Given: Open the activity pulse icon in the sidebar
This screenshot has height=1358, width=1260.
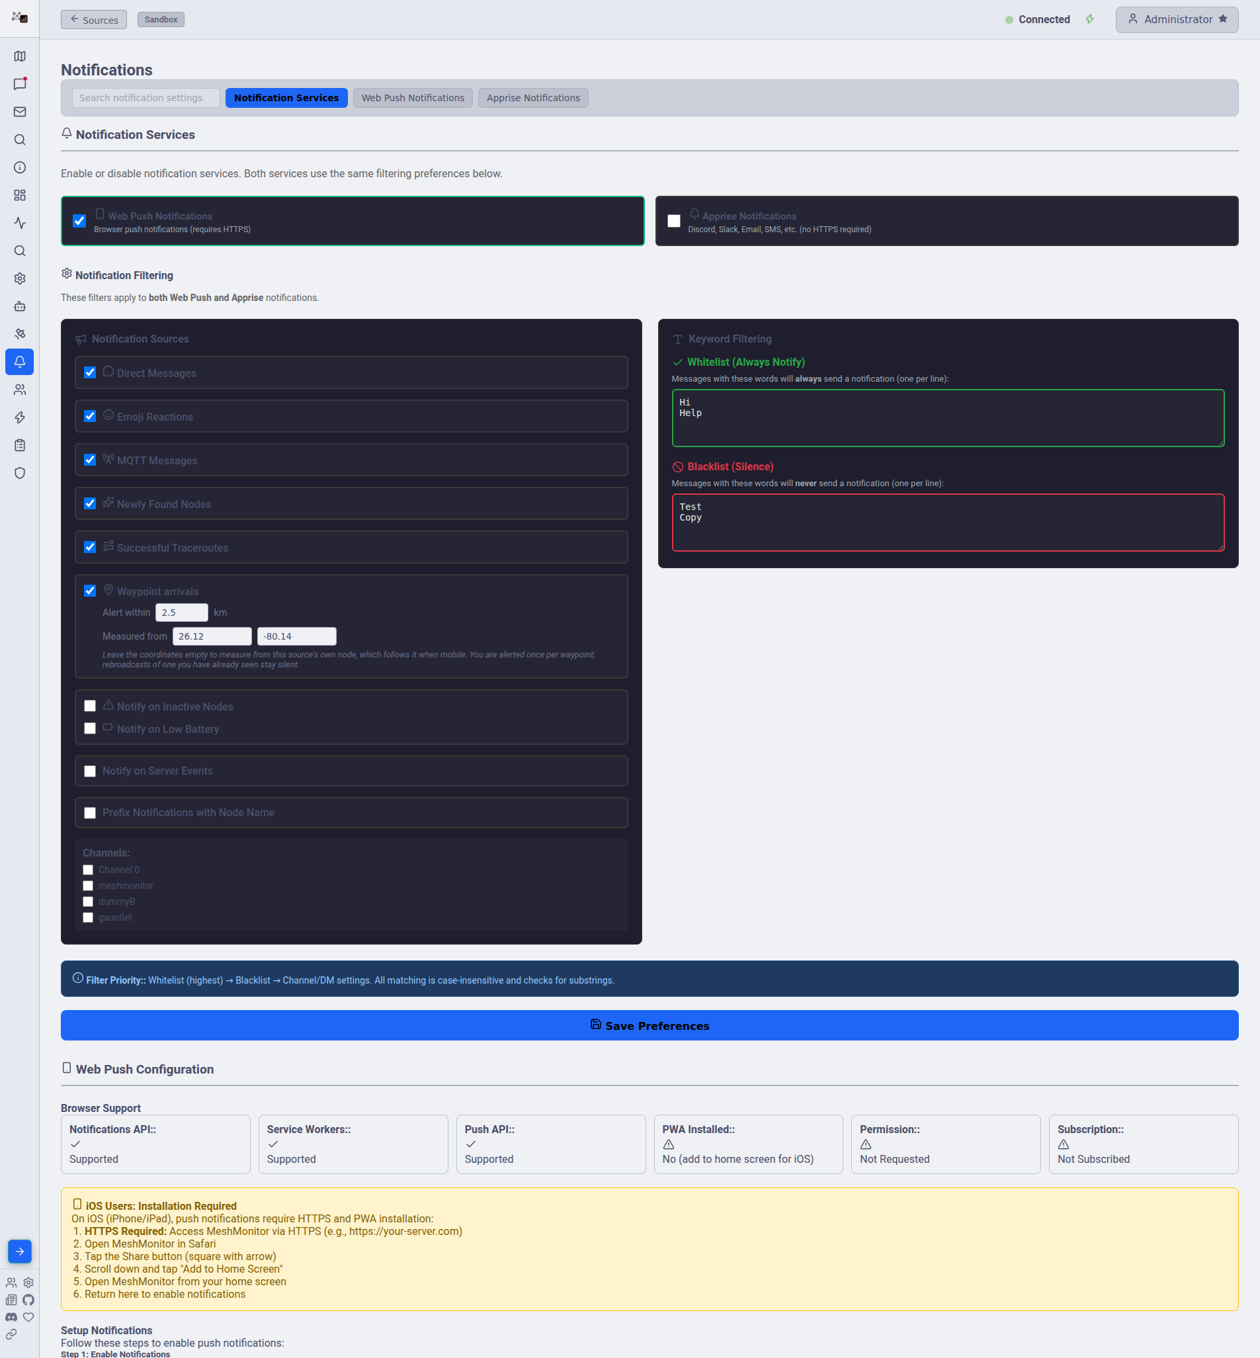Looking at the screenshot, I should point(20,223).
